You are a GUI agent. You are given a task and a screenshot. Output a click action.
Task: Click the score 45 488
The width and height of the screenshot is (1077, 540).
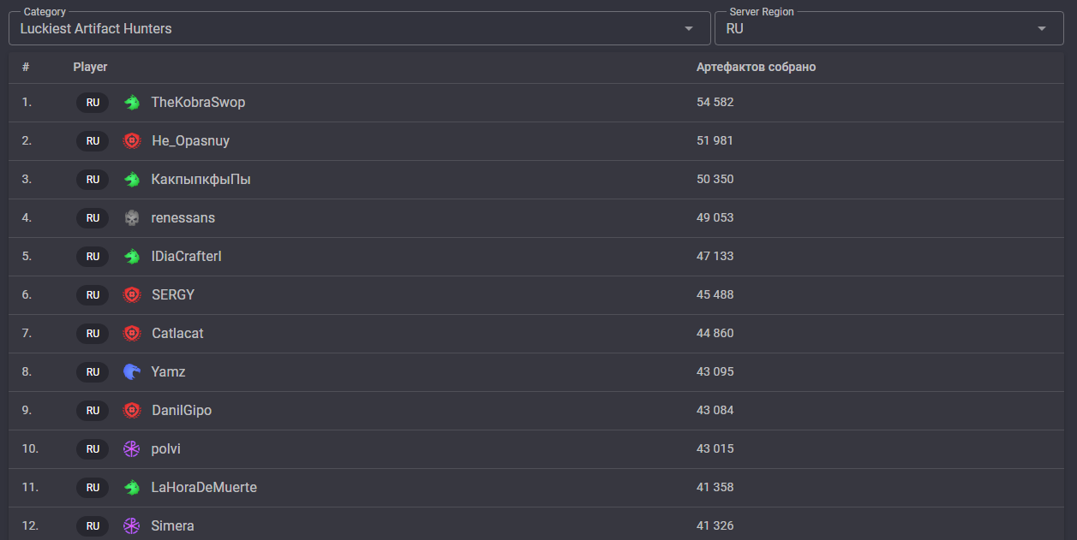[715, 294]
